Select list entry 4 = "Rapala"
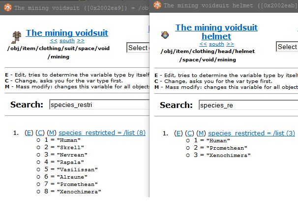Viewport: 298px width, 211px height. click(x=64, y=162)
